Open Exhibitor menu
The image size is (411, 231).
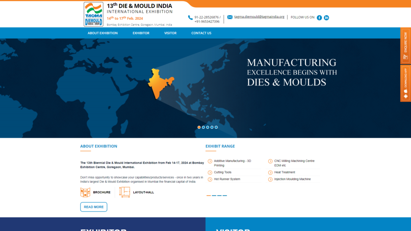(x=141, y=33)
